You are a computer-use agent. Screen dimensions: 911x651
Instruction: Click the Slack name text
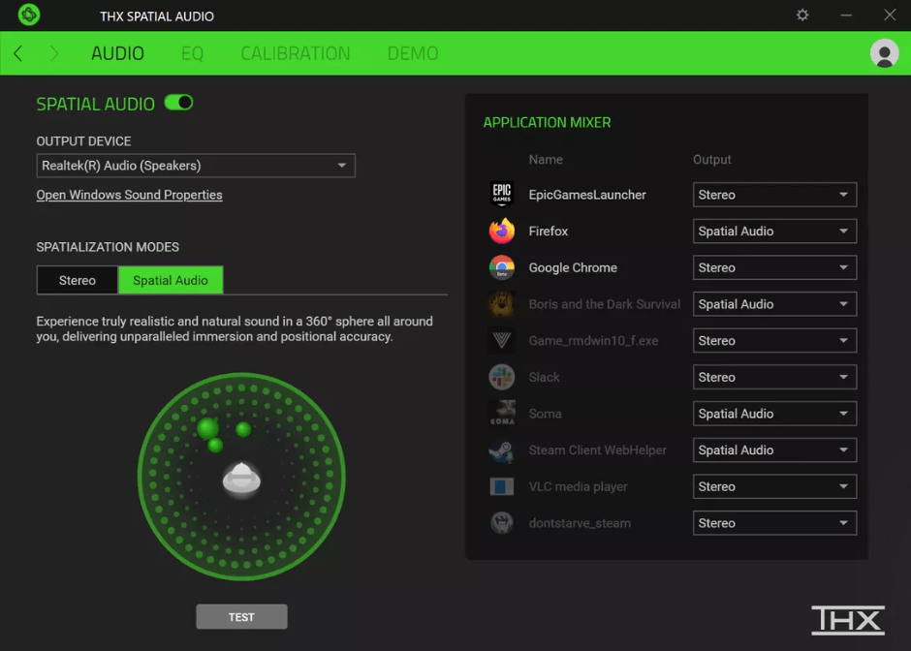tap(544, 378)
